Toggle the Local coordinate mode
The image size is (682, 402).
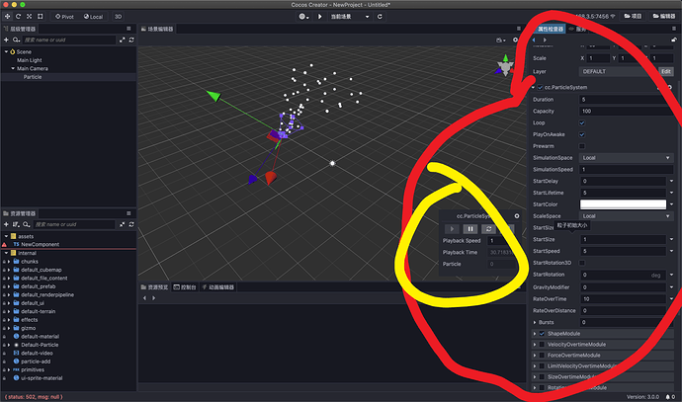(94, 17)
